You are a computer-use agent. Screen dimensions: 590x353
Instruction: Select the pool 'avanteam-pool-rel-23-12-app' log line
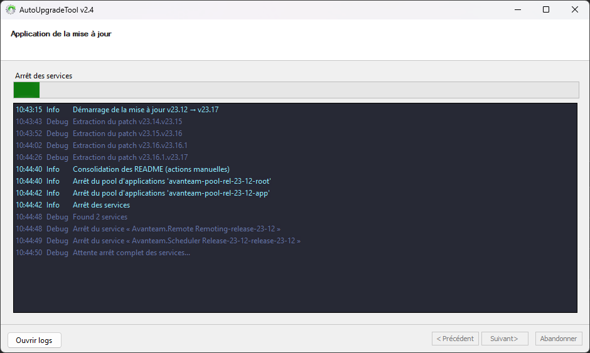click(171, 193)
